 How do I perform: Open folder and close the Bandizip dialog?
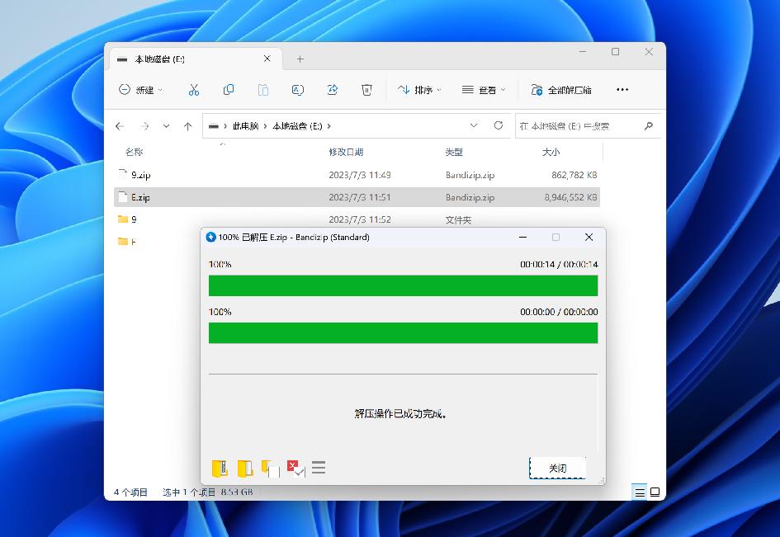pos(267,468)
